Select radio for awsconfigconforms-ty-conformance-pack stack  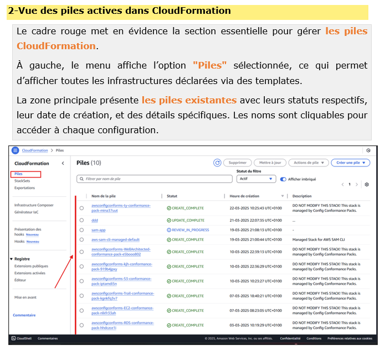81,208
